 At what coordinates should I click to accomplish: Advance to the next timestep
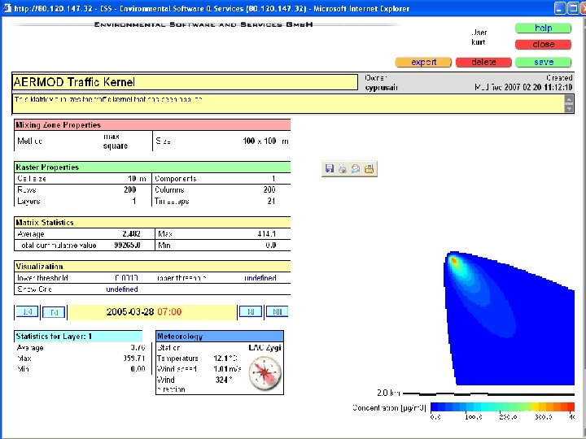(x=249, y=311)
